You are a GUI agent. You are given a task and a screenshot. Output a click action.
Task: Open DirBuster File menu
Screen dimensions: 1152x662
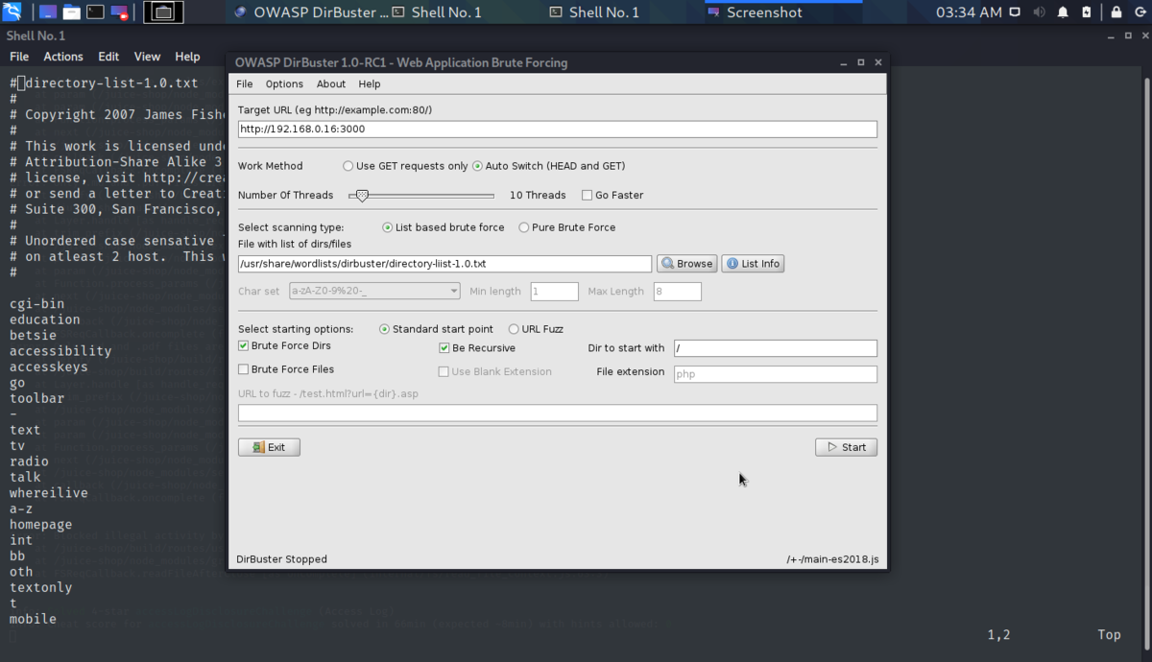[245, 84]
